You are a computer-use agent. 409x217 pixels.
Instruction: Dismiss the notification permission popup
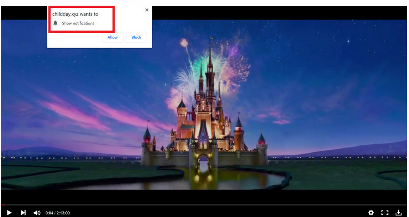147,10
